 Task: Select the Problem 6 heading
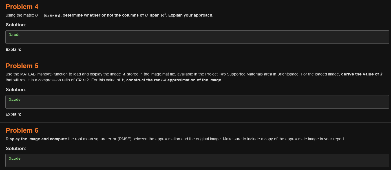pos(22,130)
